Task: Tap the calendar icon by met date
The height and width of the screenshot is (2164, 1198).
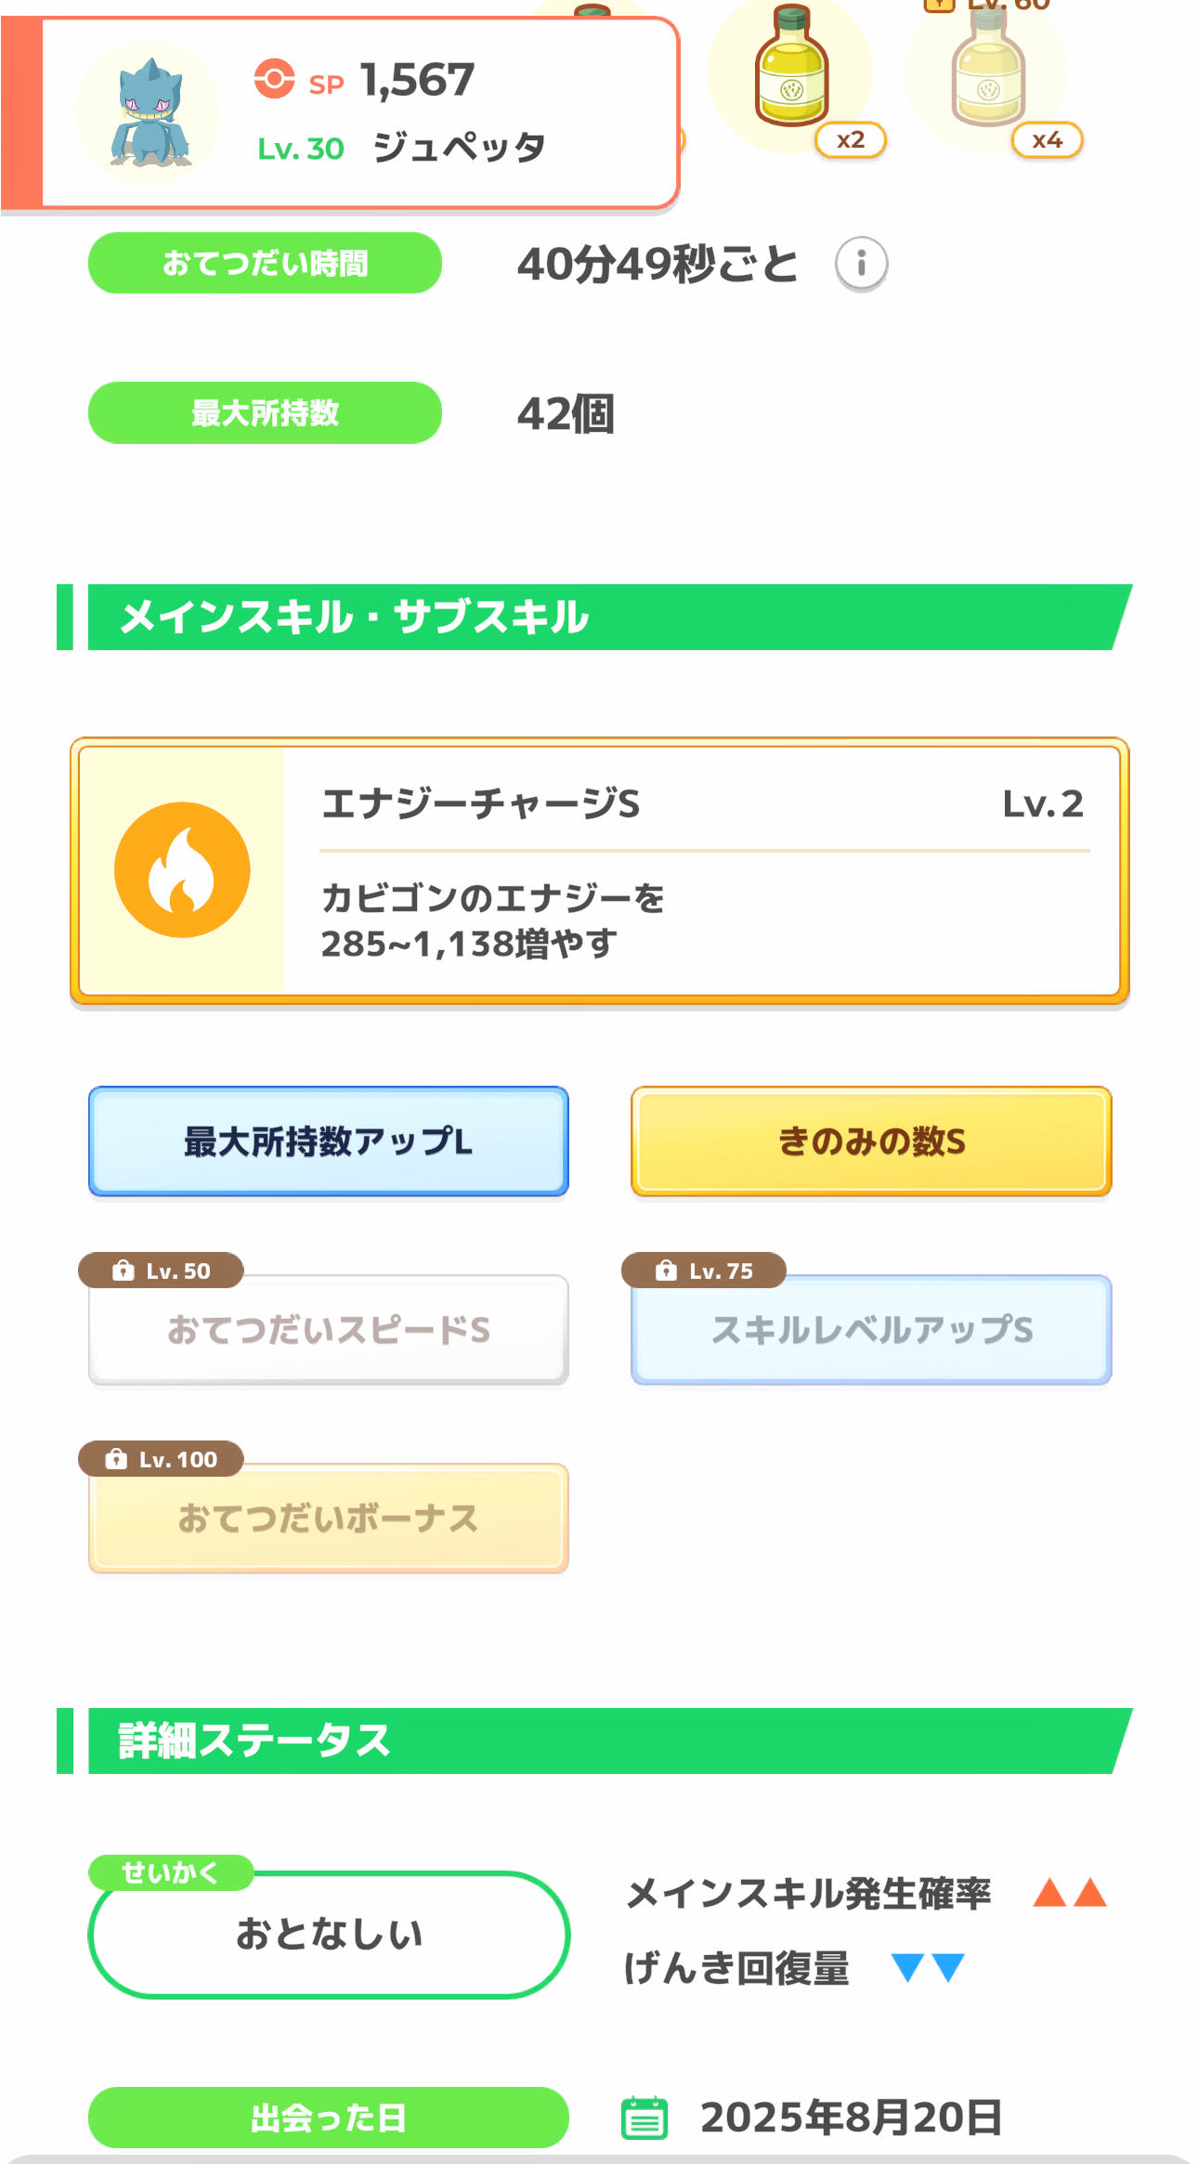Action: [x=644, y=2118]
